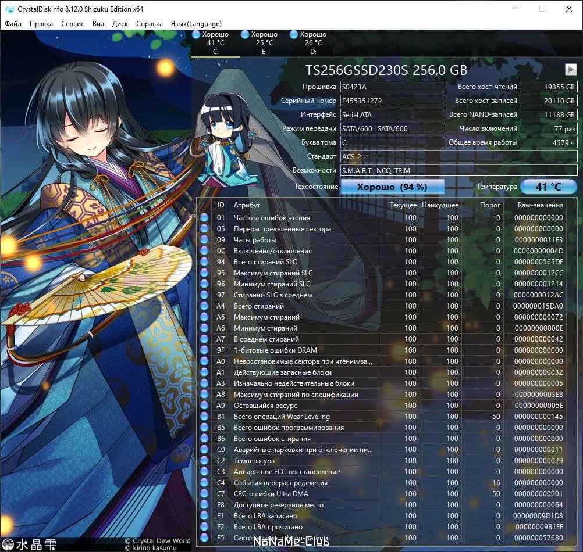Click the status icon for attribute 05
583x552 pixels.
tap(204, 229)
